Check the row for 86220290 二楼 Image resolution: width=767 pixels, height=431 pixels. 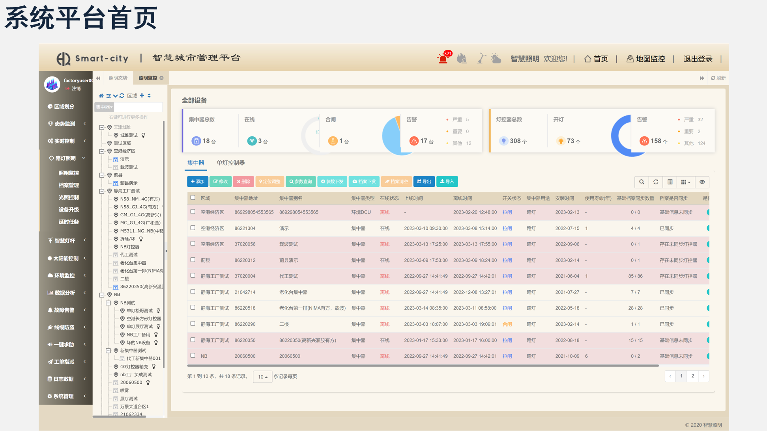point(193,323)
